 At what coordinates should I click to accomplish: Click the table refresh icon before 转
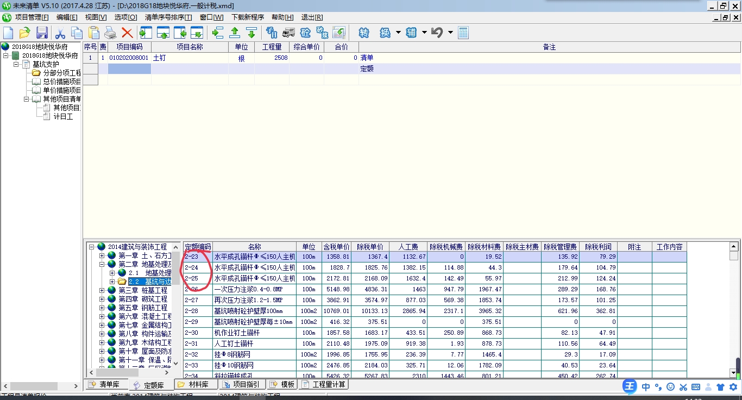[x=339, y=33]
